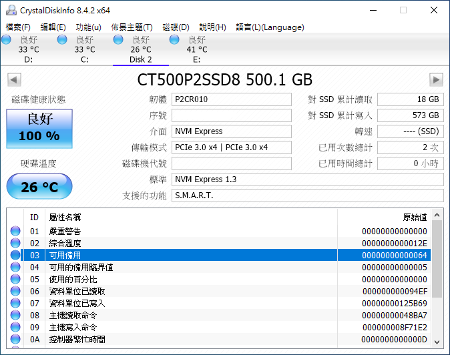Select the highlighted 可用備用 attribute row
Screen dimensions: 450x355
218,255
